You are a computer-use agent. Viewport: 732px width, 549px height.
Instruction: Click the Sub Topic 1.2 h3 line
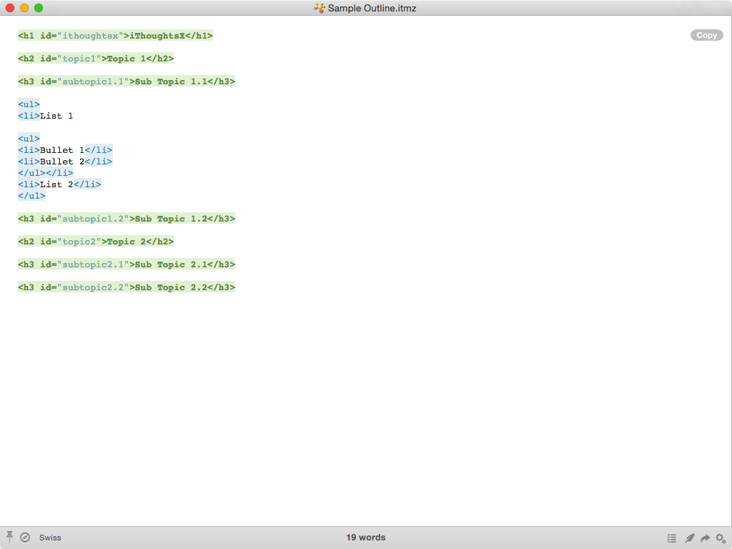click(x=127, y=219)
